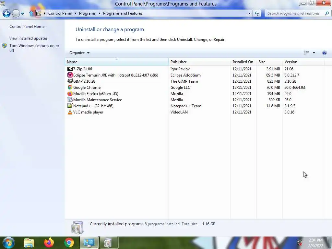
Task: Click the Windows features shield icon
Action: pyautogui.click(x=5, y=46)
